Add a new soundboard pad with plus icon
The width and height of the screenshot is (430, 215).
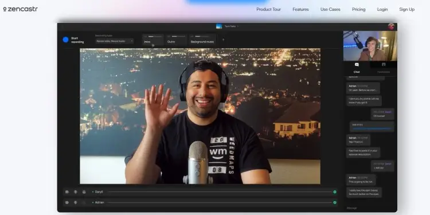[x=223, y=40]
